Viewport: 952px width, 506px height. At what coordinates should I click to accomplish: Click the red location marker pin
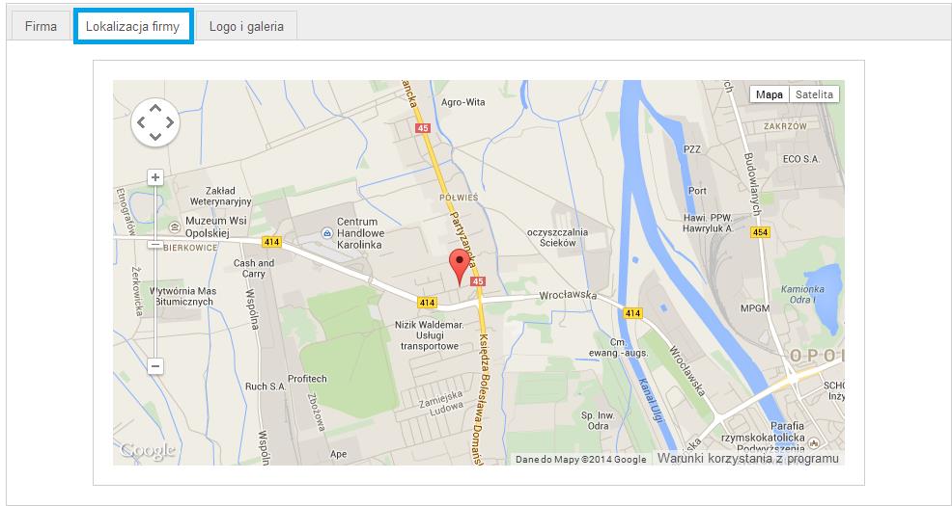(x=460, y=267)
